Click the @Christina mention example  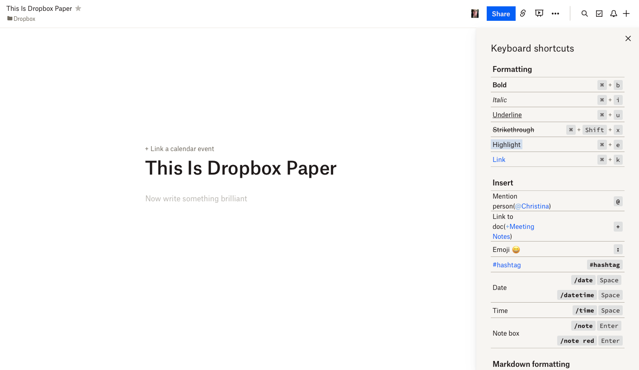(x=532, y=206)
